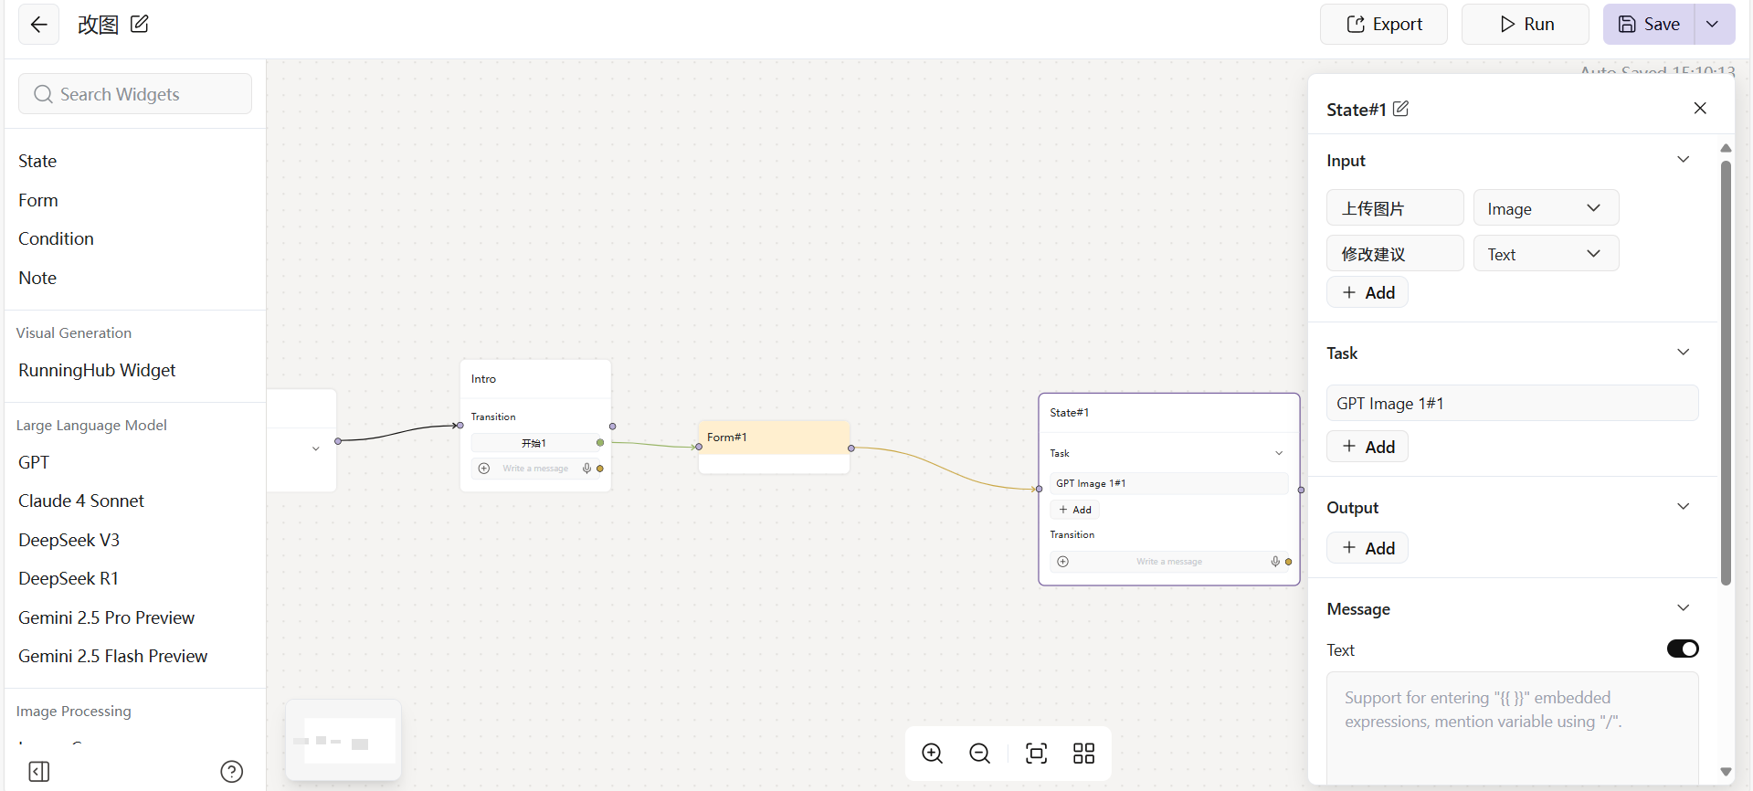Click the Export button
This screenshot has height=791, width=1753.
pos(1383,25)
